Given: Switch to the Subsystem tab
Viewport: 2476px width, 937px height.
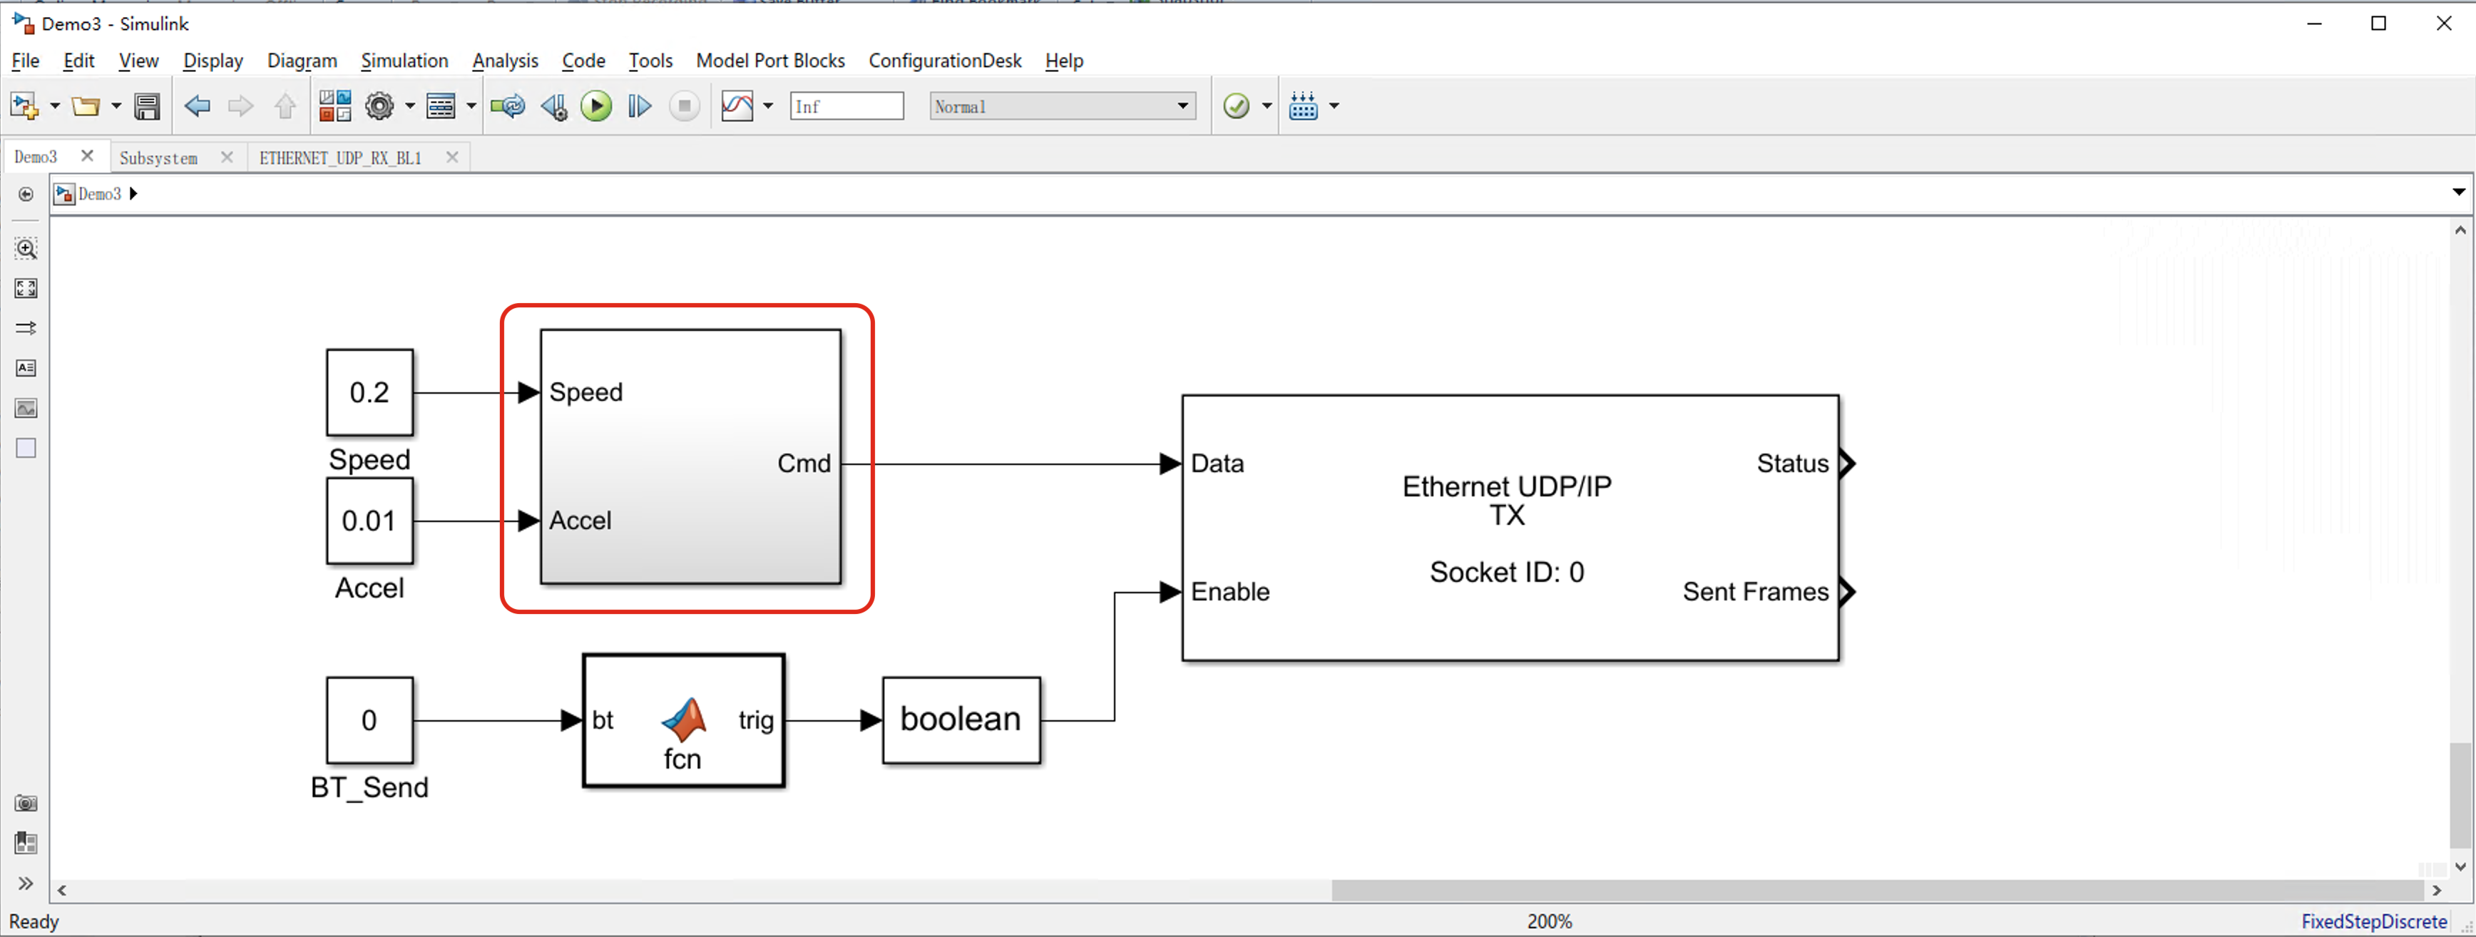Looking at the screenshot, I should pos(158,158).
